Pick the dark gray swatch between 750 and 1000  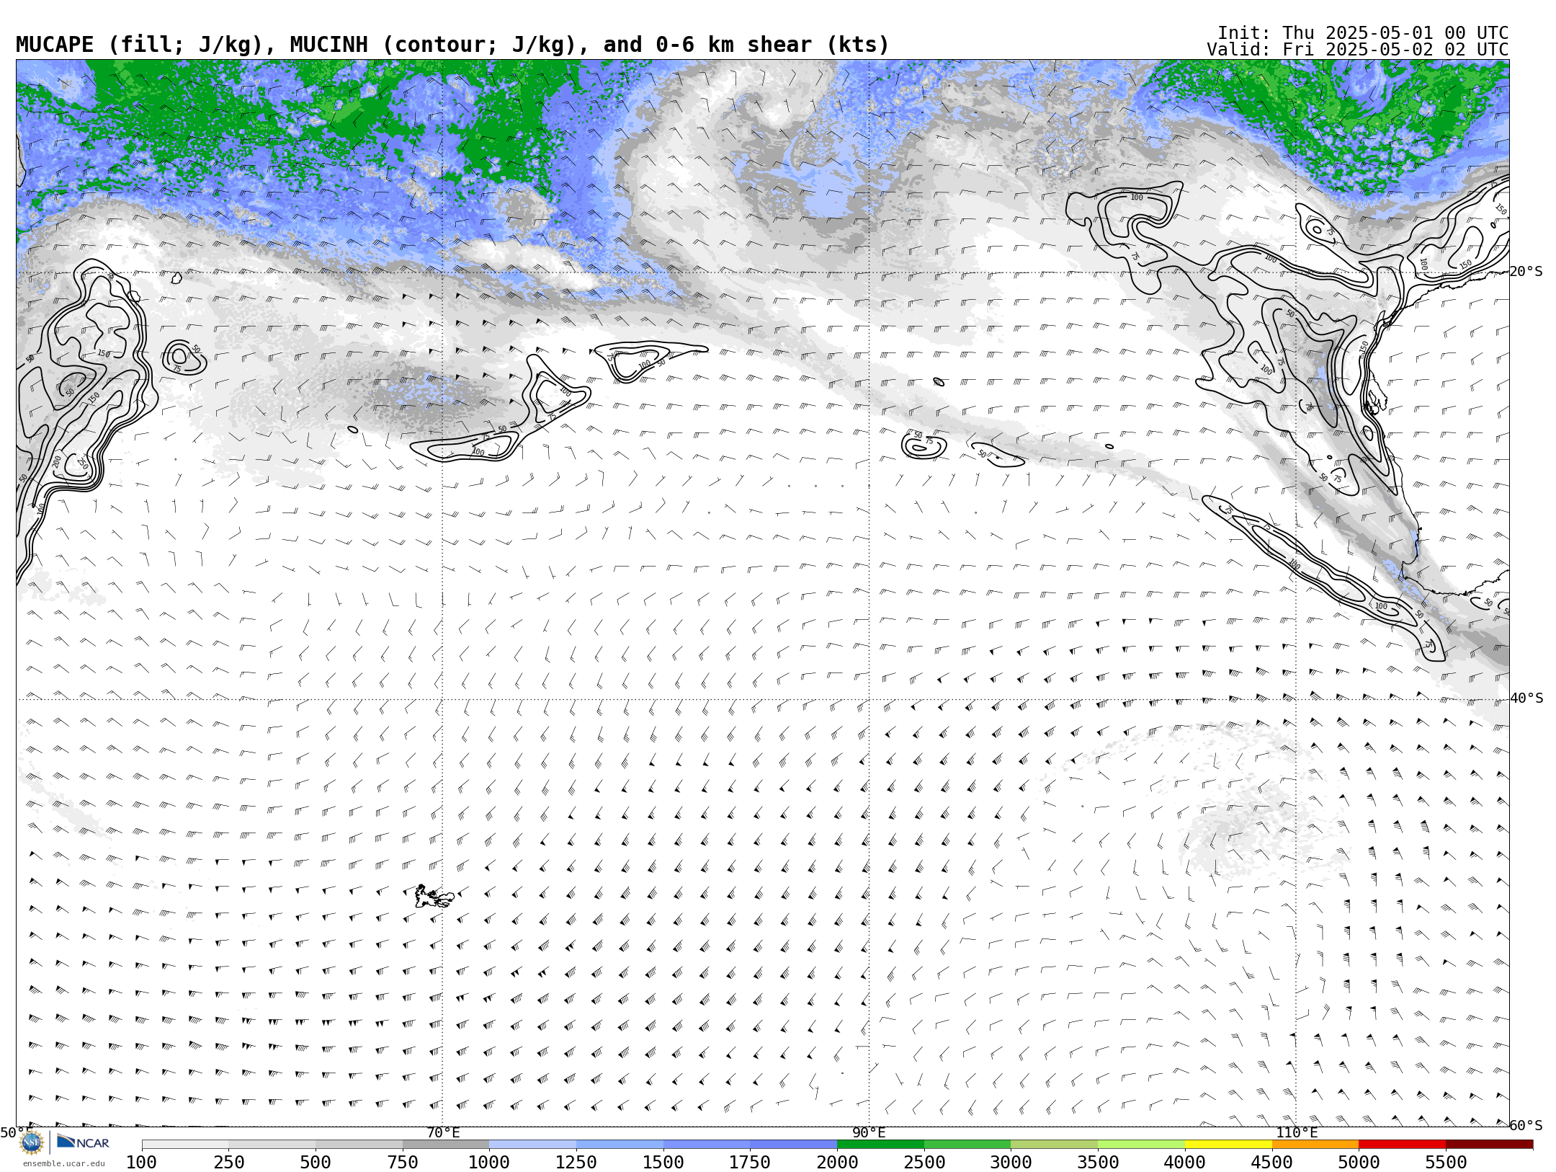tap(446, 1145)
